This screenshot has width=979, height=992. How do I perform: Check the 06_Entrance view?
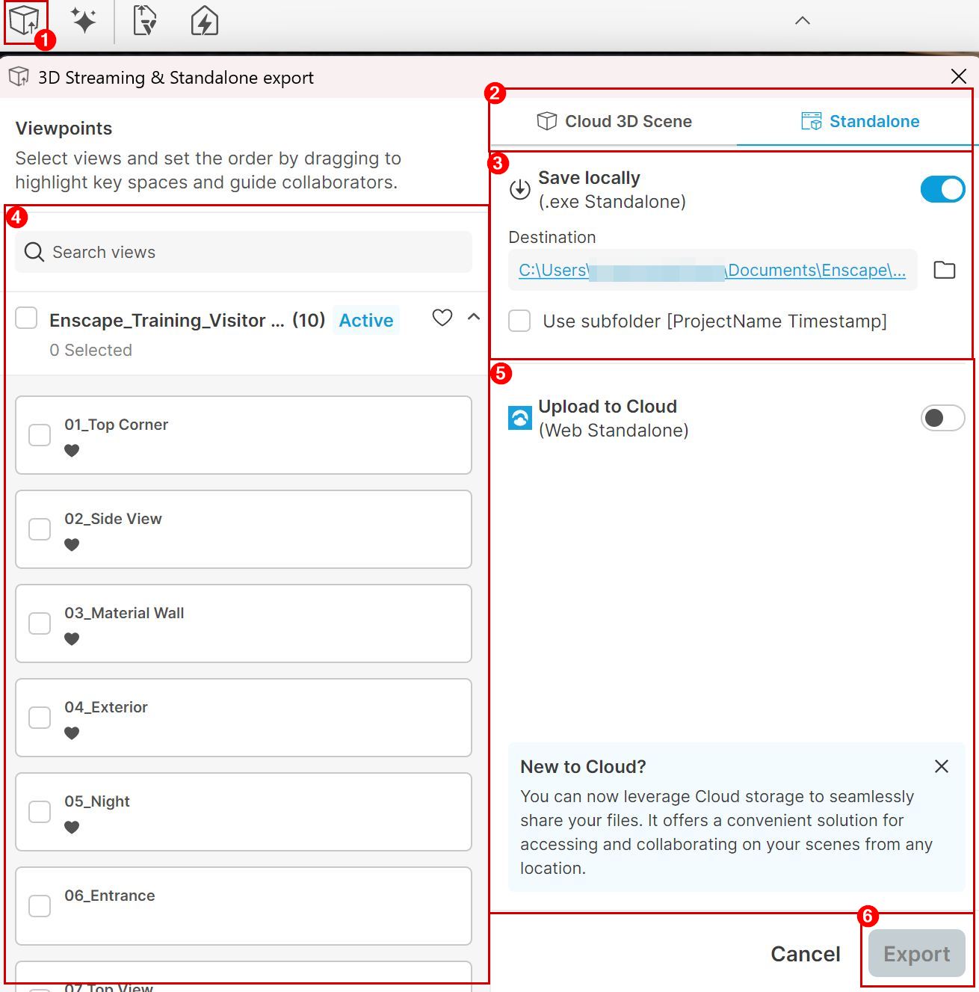click(x=40, y=906)
